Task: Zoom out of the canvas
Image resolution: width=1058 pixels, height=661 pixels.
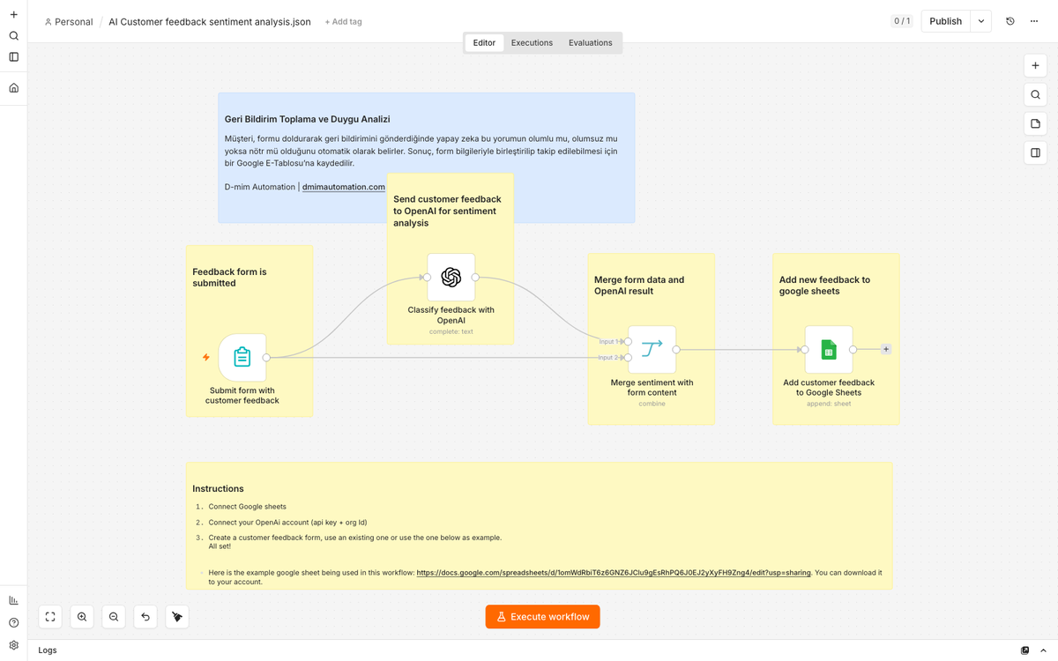Action: pos(114,617)
